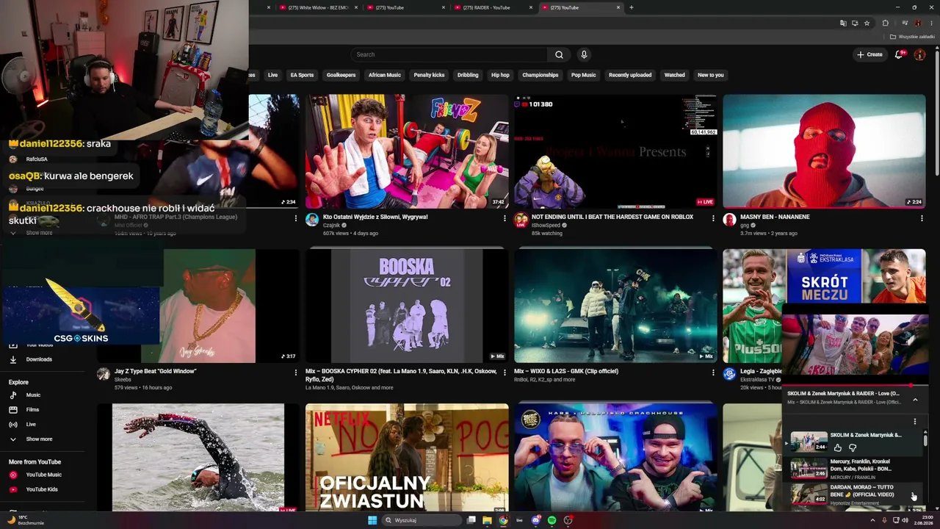Image resolution: width=940 pixels, height=529 pixels.
Task: Open the Wszystkie zakładki bookmarks folder
Action: 911,37
